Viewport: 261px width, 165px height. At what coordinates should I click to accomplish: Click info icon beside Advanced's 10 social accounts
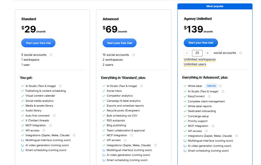[x=134, y=55]
